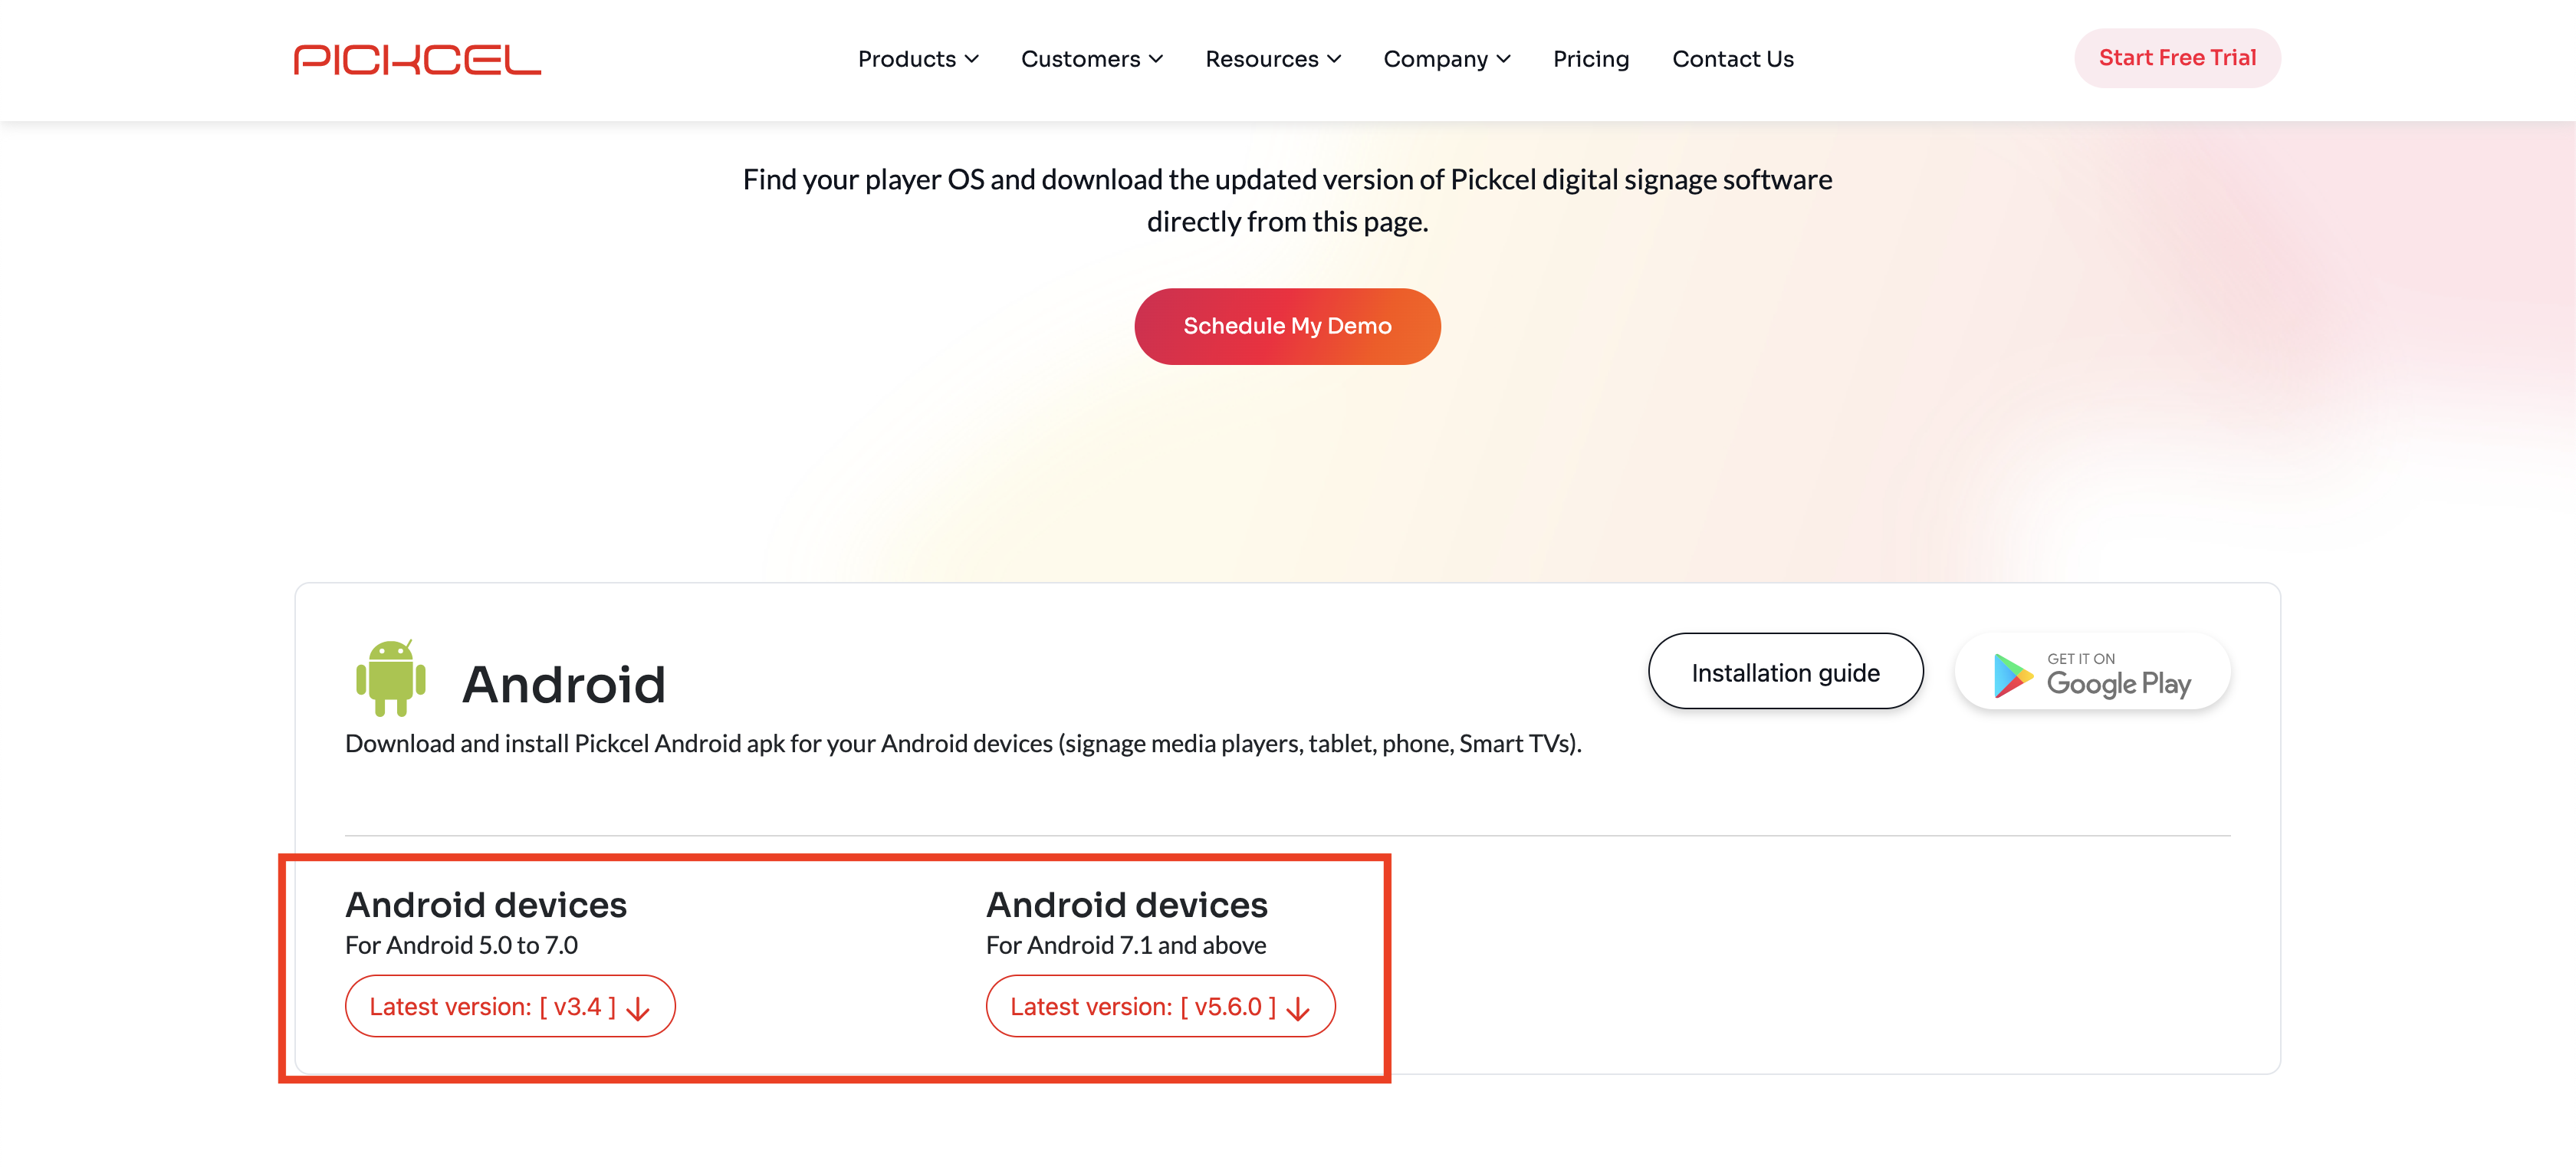Click the download arrow beside v3.4
The height and width of the screenshot is (1167, 2576).
pos(638,1009)
